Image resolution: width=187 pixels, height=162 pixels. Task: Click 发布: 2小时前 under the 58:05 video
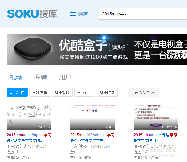point(18,157)
